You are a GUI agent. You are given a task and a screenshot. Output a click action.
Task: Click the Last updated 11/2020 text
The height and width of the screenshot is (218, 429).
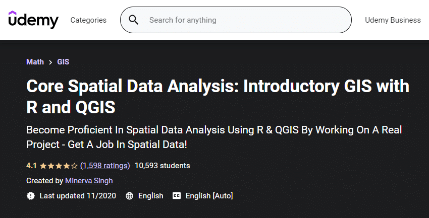[78, 196]
